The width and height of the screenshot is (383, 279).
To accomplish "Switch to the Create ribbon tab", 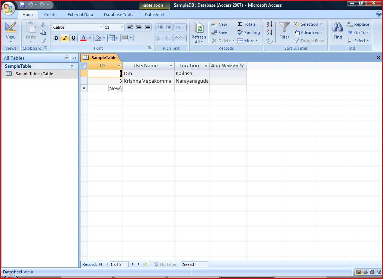I will (x=50, y=15).
